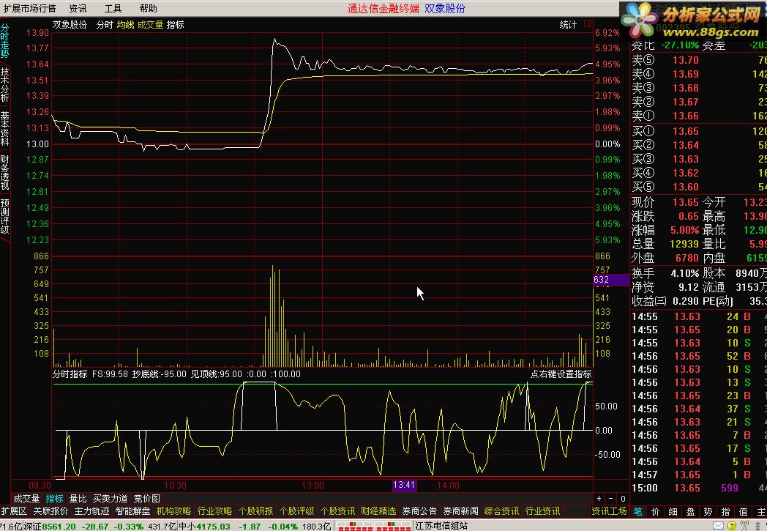The image size is (767, 531).
Task: Open the 关联报价 panel
Action: pos(50,511)
